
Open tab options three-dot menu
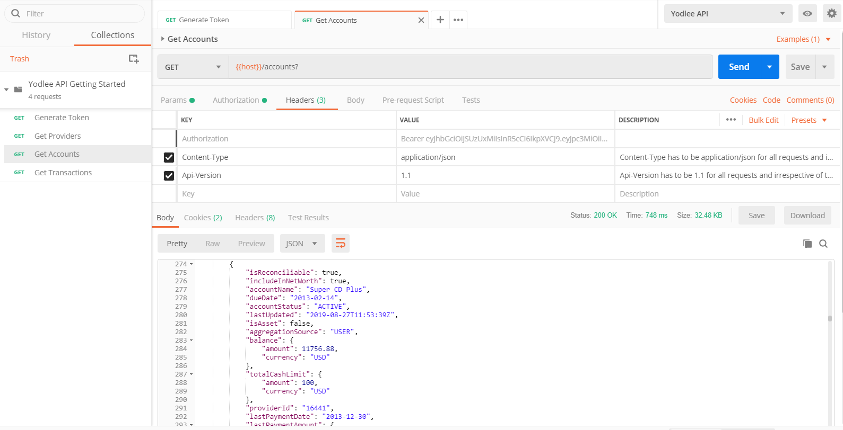[x=458, y=20]
